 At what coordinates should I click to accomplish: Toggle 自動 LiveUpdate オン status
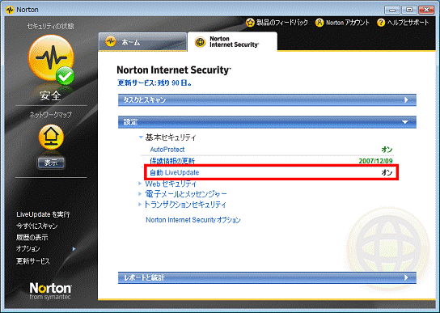[x=387, y=172]
